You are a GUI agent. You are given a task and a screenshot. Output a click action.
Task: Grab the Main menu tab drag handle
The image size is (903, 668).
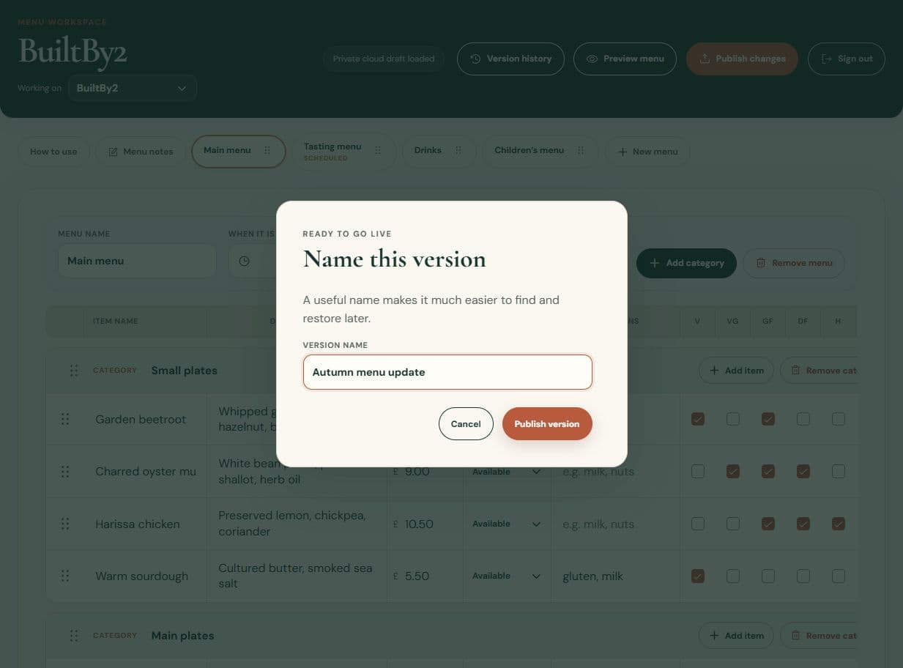(x=267, y=150)
